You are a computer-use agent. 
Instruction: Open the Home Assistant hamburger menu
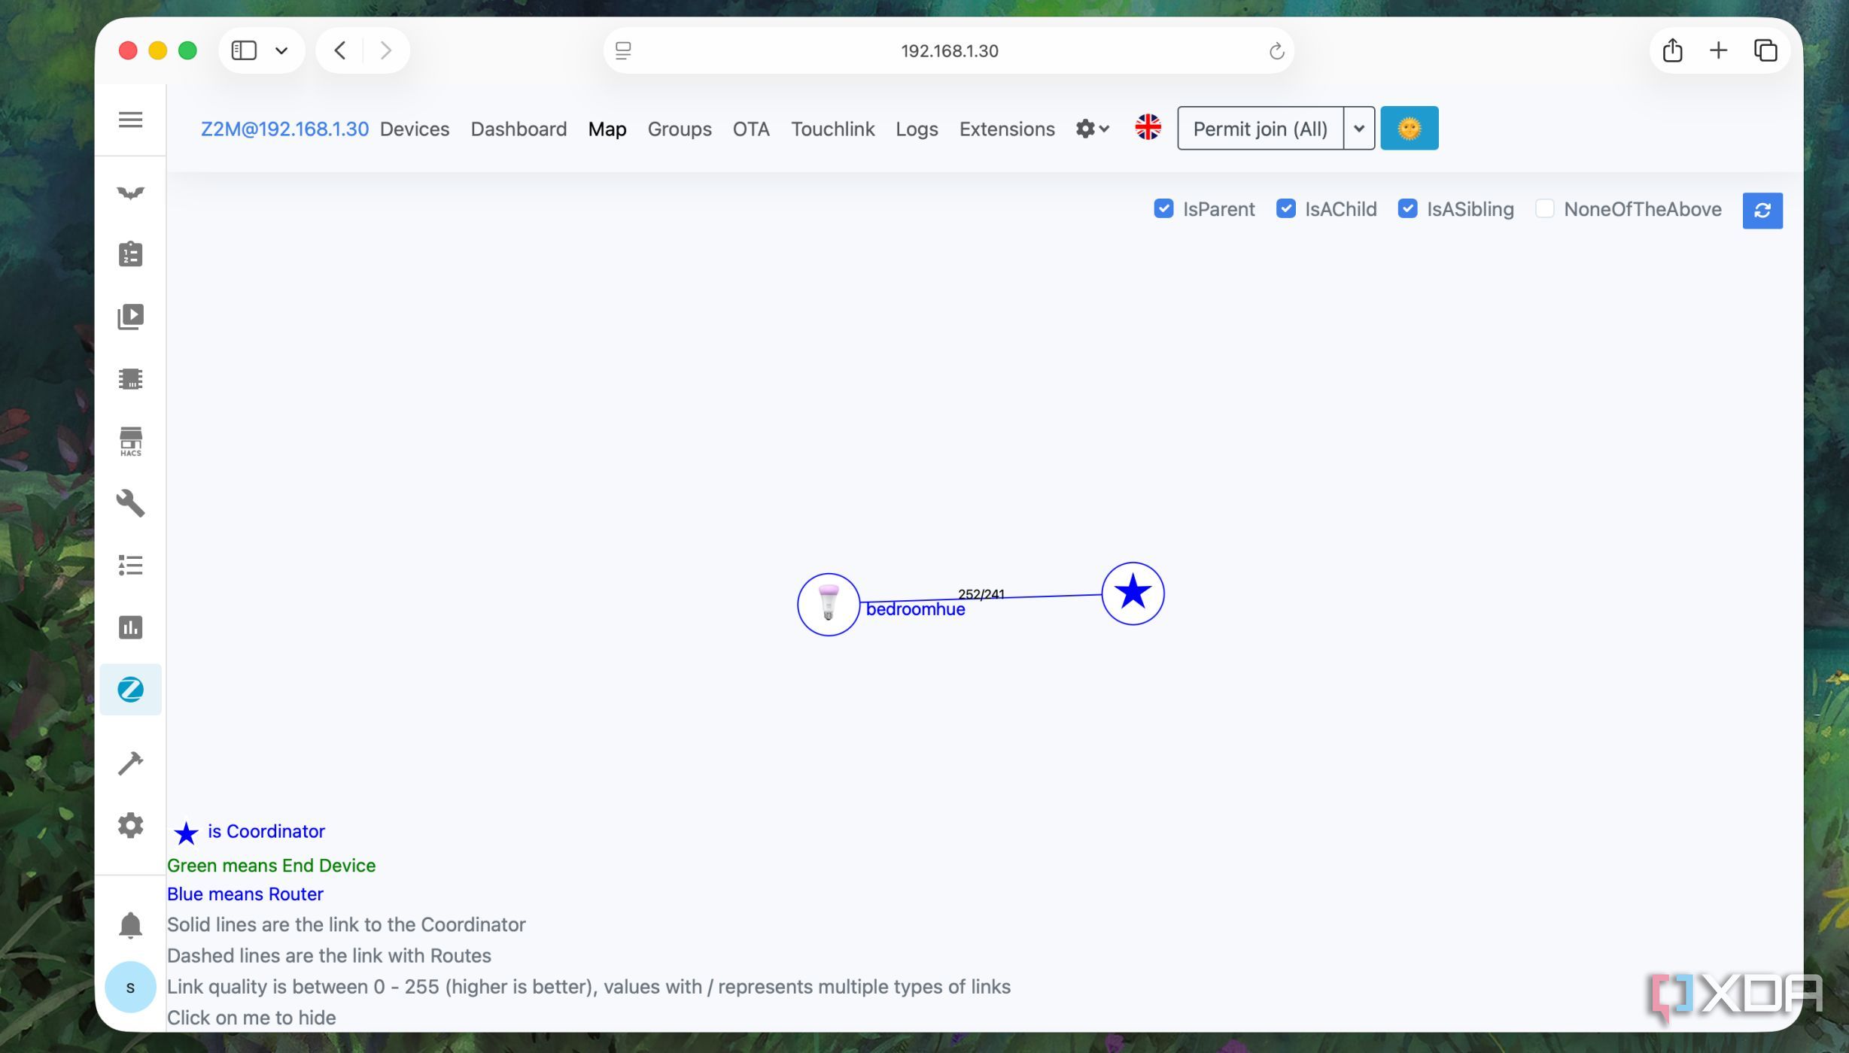coord(130,120)
